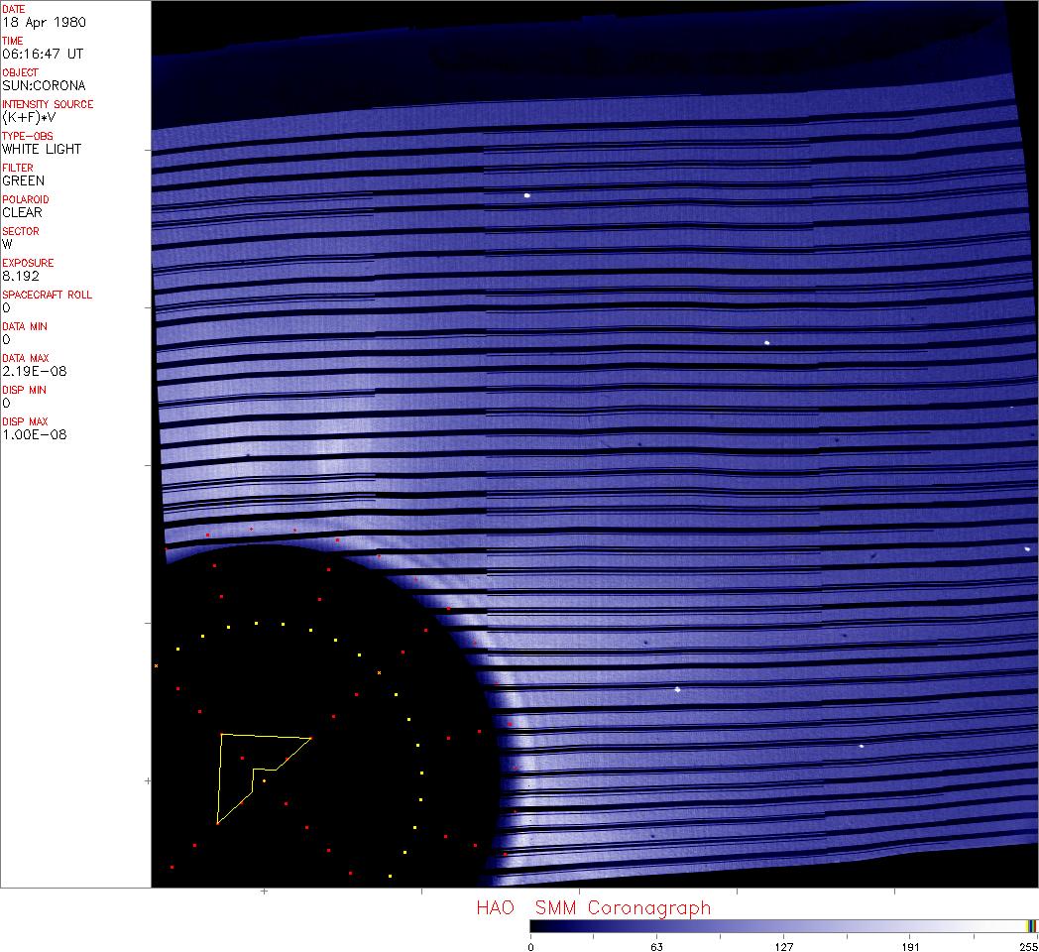Click the colorbar at the 127 tick
This screenshot has height=952, width=1039.
coord(783,925)
